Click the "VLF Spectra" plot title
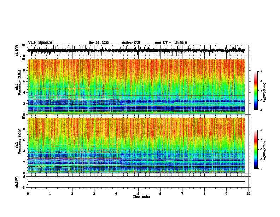This screenshot has width=280, height=217. coord(40,43)
